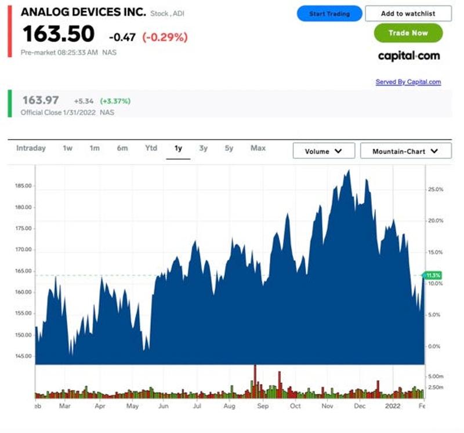The width and height of the screenshot is (464, 433).
Task: Click the Sep label on time axis
Action: coord(263,406)
